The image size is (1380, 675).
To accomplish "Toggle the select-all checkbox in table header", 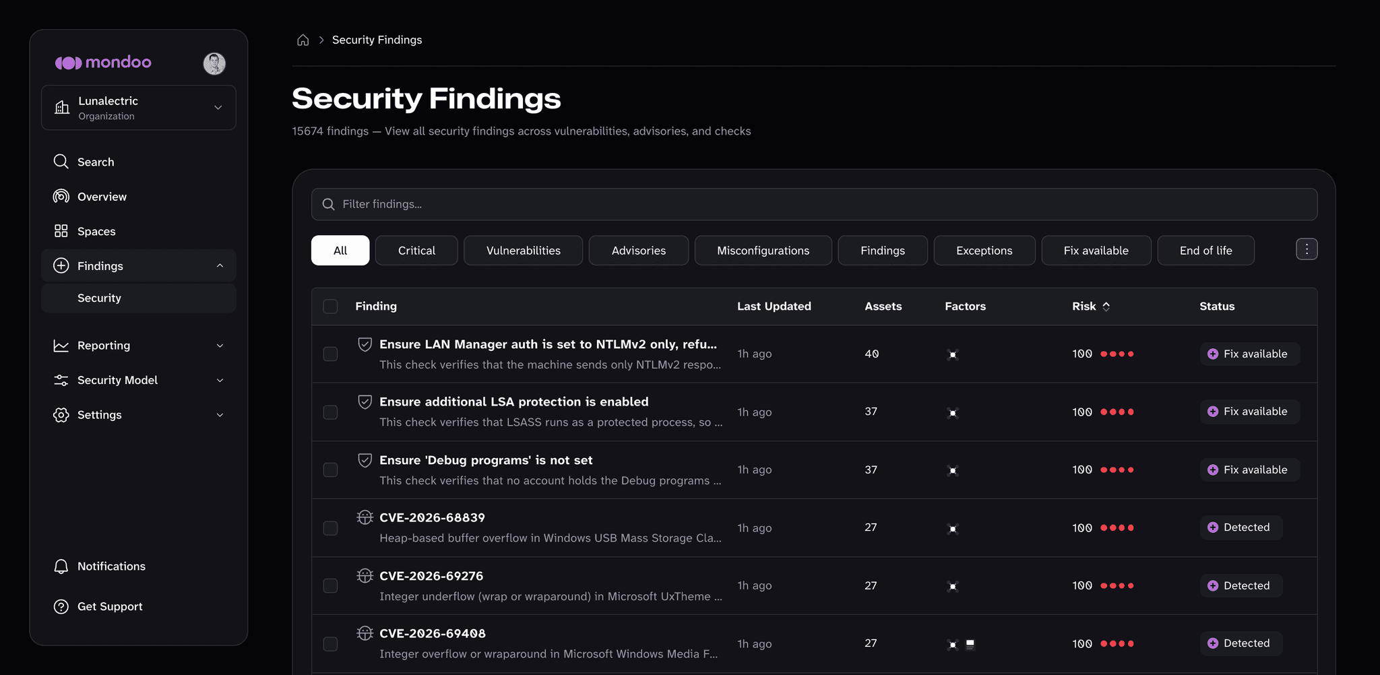I will click(x=330, y=307).
